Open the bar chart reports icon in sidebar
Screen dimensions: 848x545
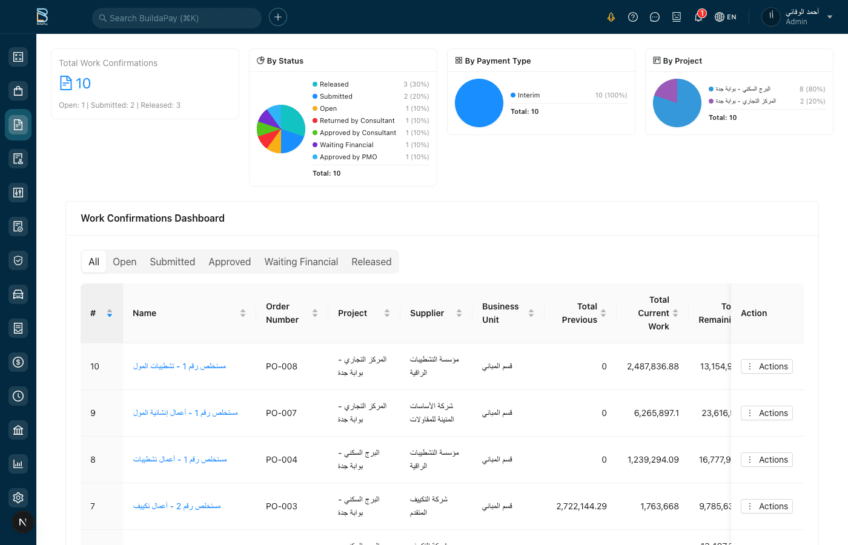point(18,463)
